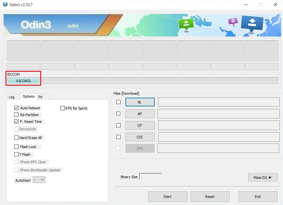Open the AutoStart dropdown

(39, 180)
